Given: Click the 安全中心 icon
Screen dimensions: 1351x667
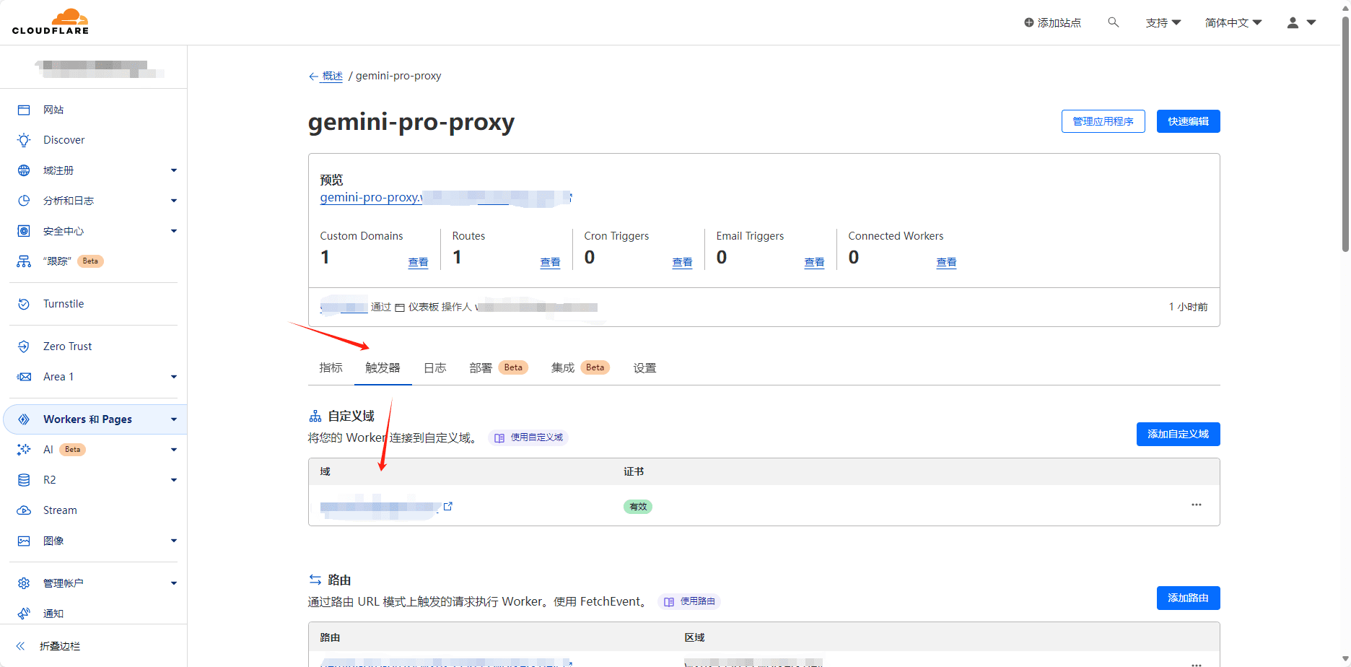Looking at the screenshot, I should (24, 231).
